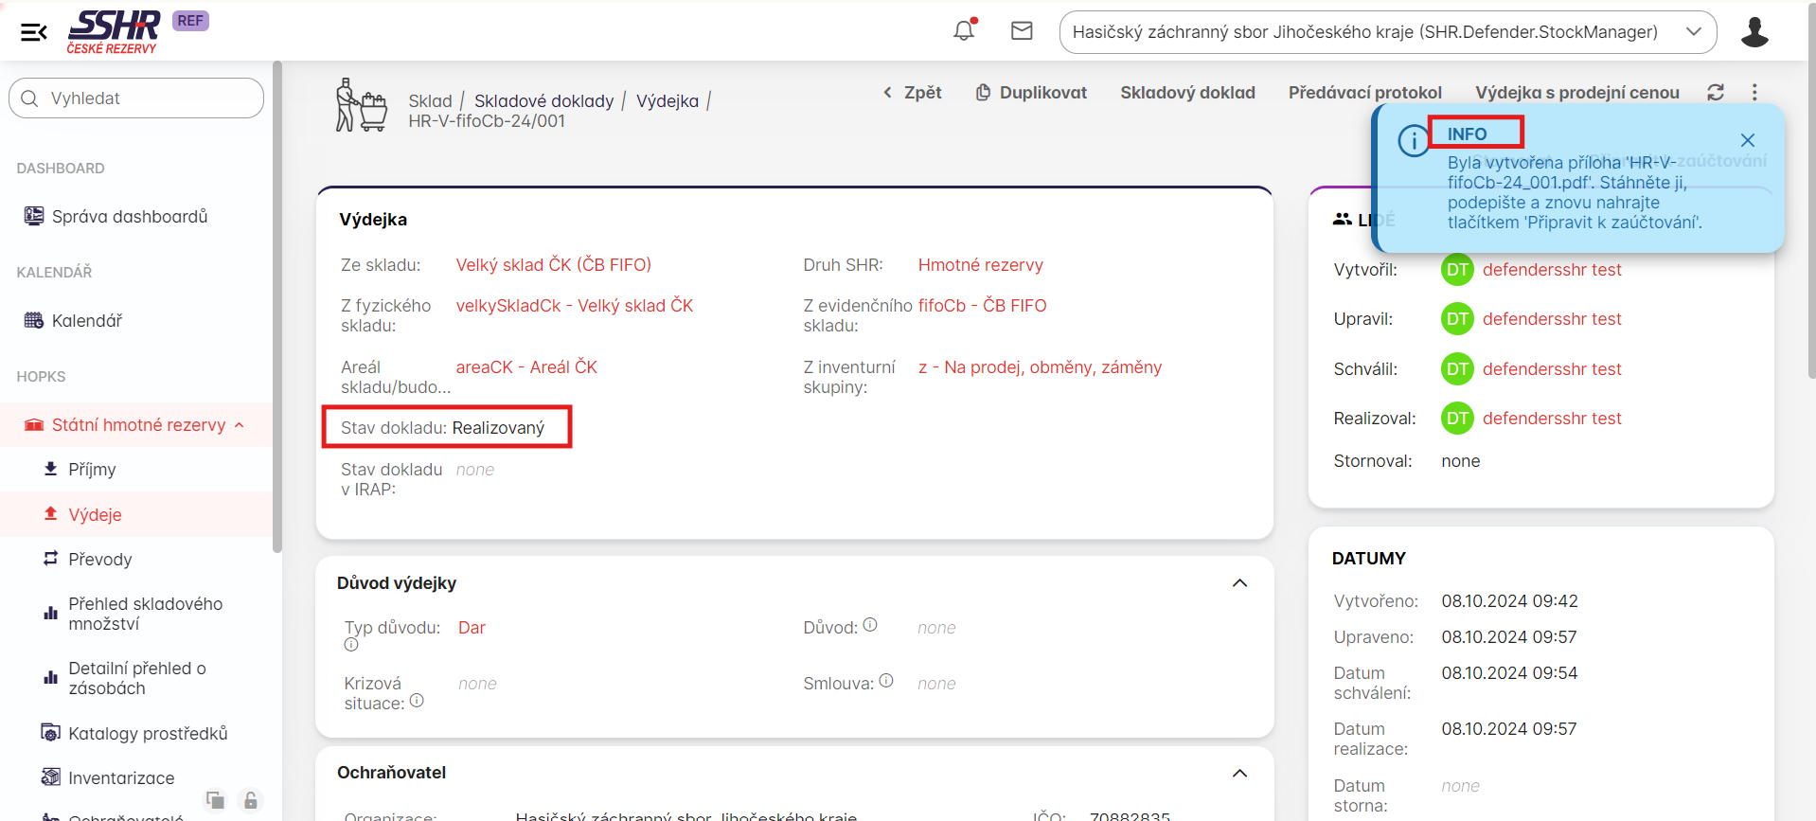Focus the Vyhledat search field
This screenshot has width=1816, height=821.
pos(136,98)
